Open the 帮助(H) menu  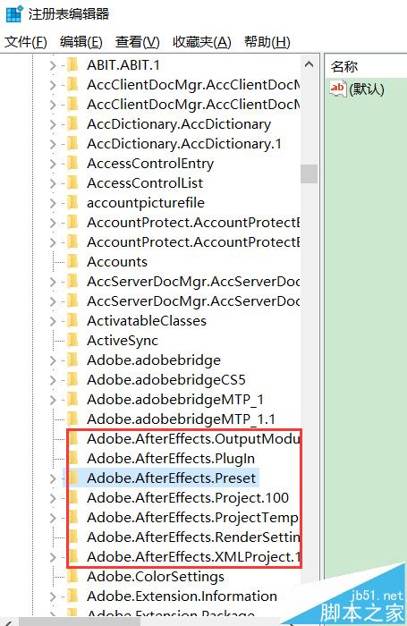coord(267,42)
